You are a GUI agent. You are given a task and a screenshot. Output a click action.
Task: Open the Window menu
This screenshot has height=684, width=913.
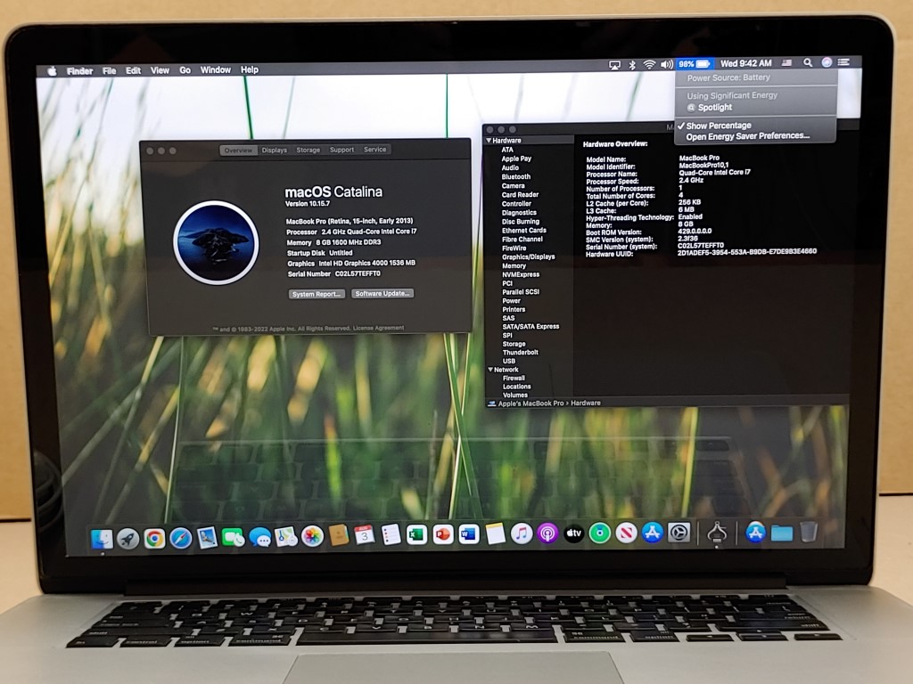pyautogui.click(x=216, y=69)
